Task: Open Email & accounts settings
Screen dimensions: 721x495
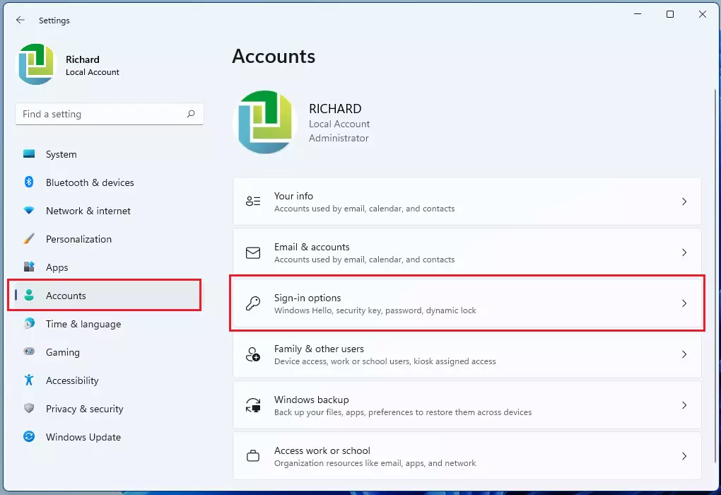Action: coord(467,252)
